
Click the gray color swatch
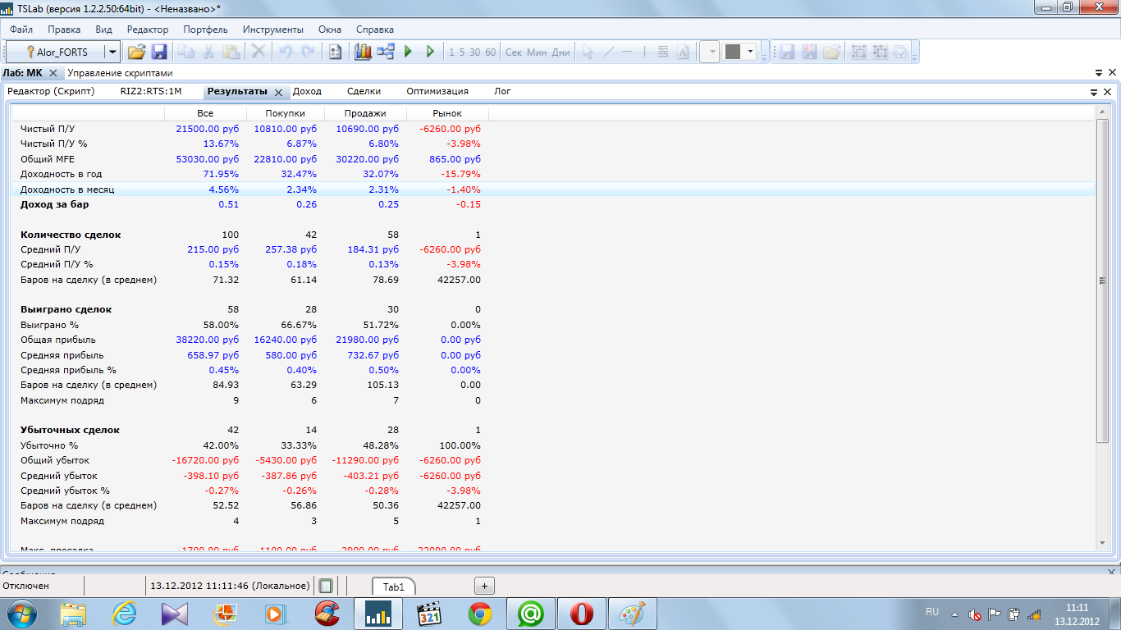(x=733, y=52)
